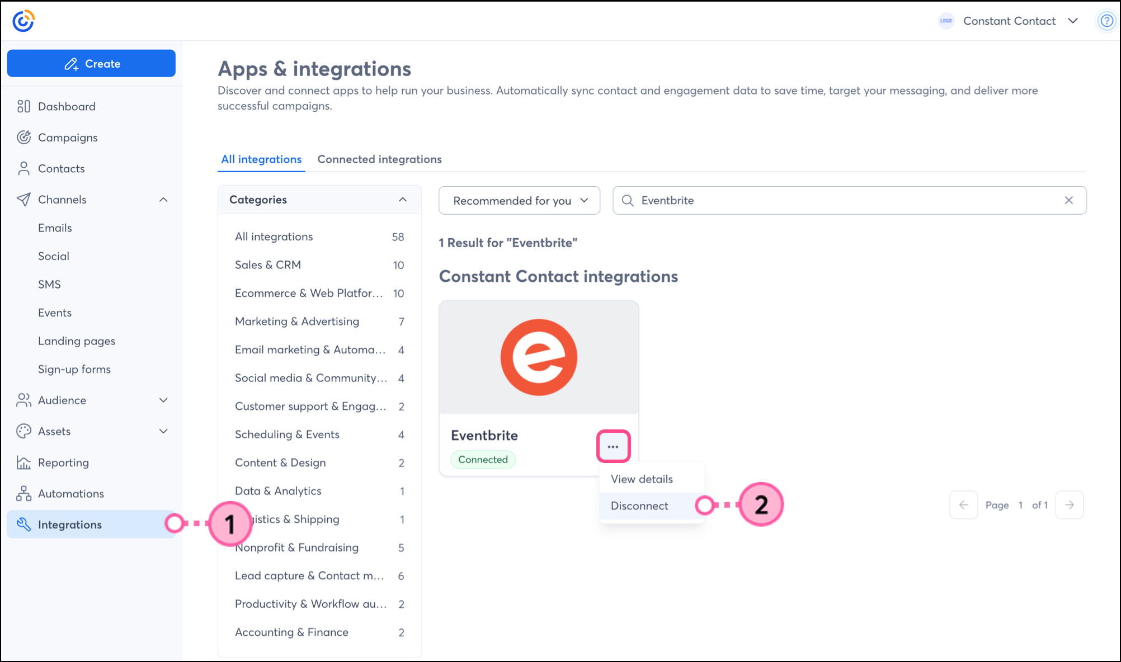Screen dimensions: 1121x662
Task: Click the Eventbrite three-dots options icon
Action: pos(613,447)
